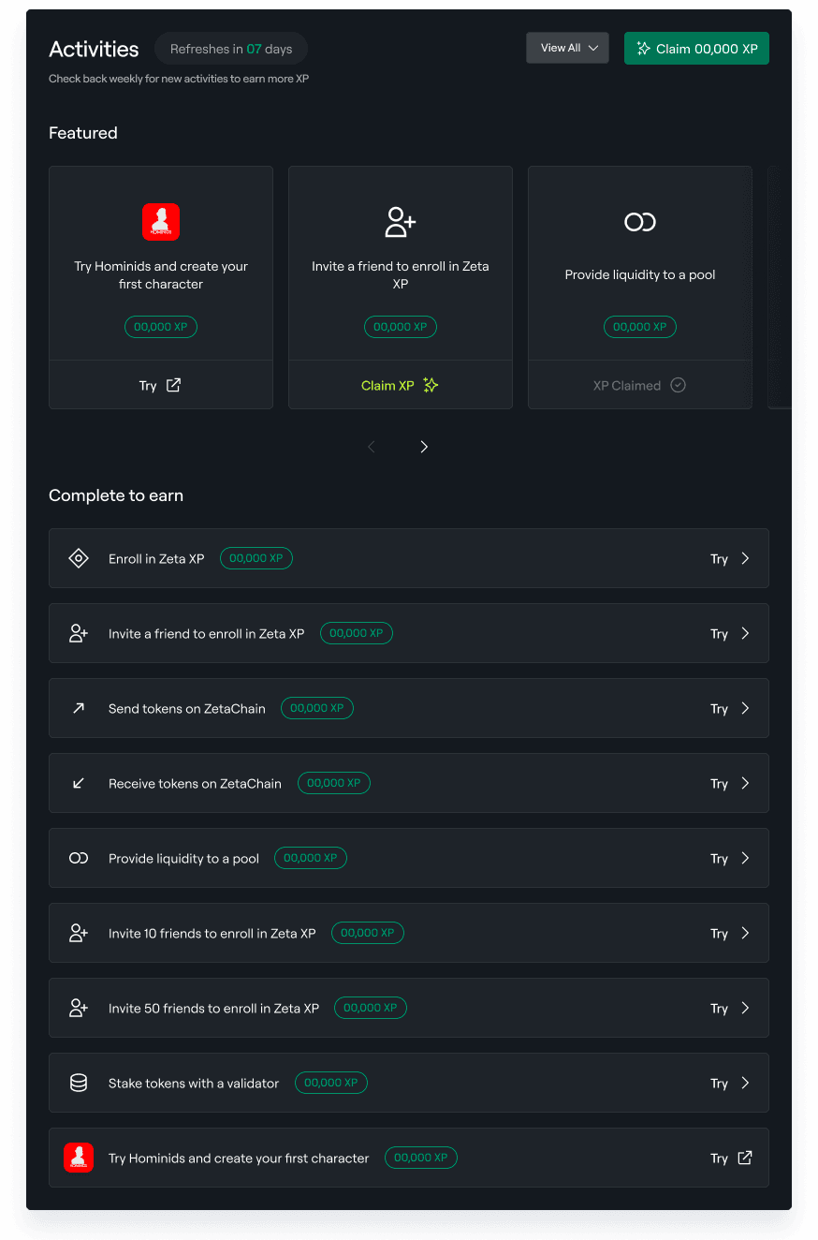
Task: Go to next featured carousel page
Action: (424, 447)
